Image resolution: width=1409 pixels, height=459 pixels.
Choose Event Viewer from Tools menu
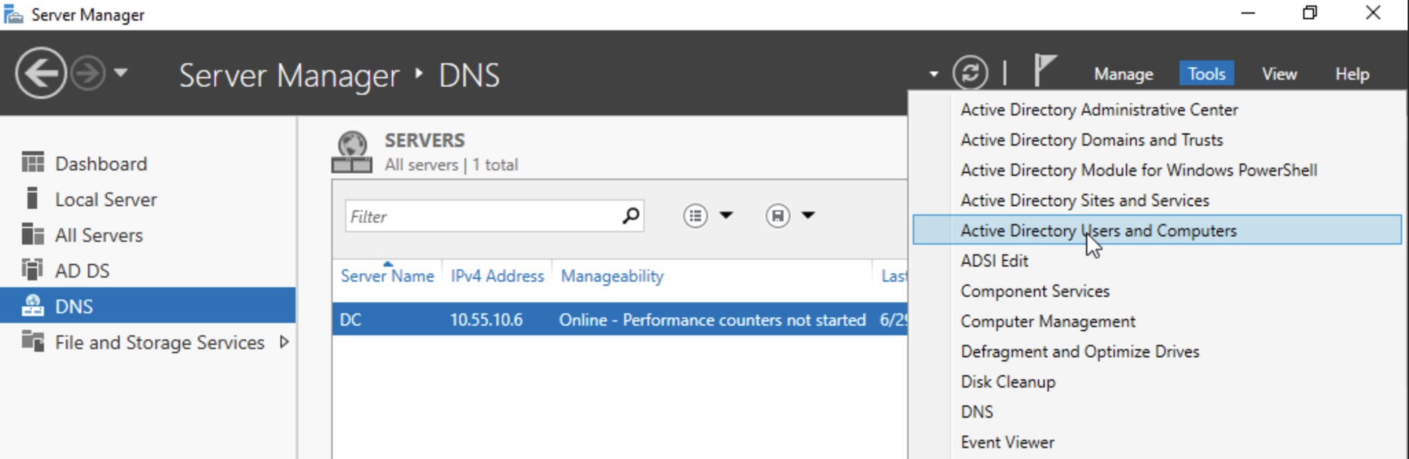(1007, 442)
